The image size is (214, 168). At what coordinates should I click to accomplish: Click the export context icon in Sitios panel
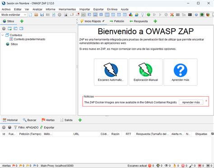21,28
